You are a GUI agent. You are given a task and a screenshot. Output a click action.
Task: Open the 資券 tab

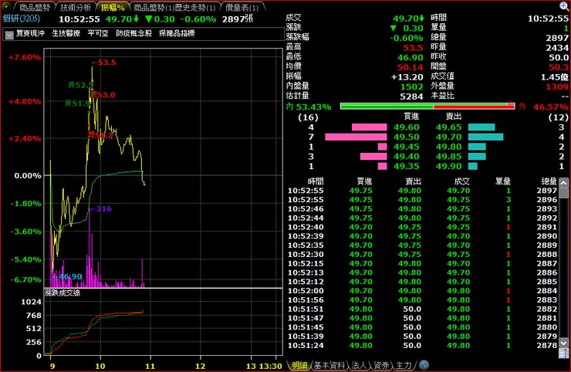[381, 365]
